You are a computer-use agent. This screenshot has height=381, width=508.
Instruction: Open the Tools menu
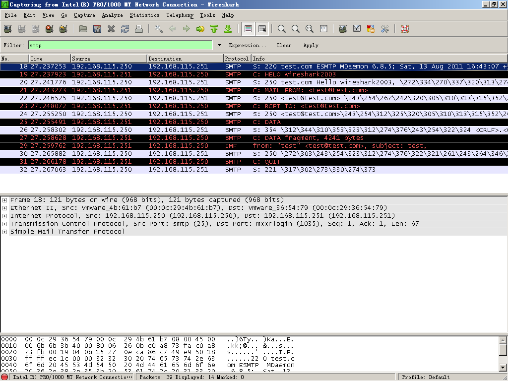(207, 15)
